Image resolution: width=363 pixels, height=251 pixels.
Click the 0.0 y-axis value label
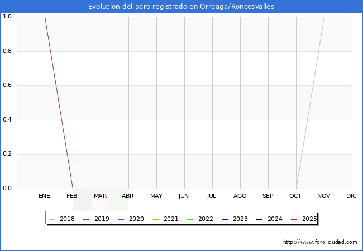click(8, 189)
